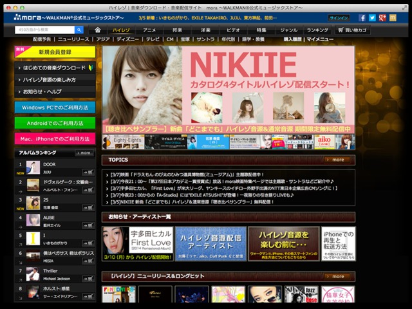Expand album ranking with more button
The height and width of the screenshot is (309, 412).
click(x=85, y=153)
